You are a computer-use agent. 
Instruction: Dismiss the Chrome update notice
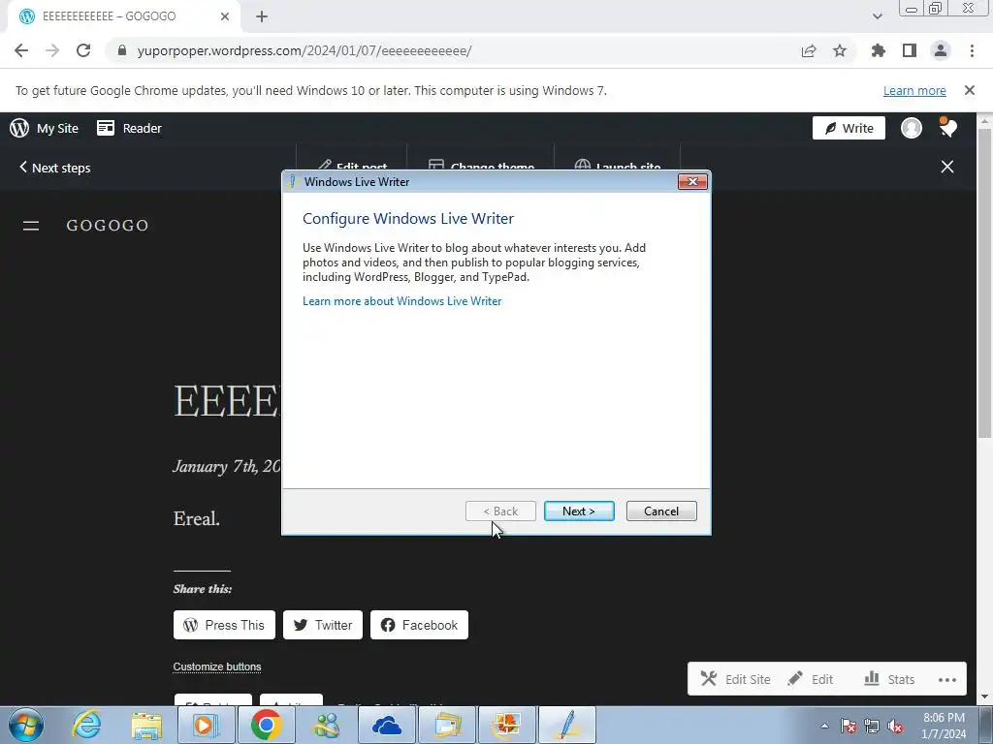click(x=970, y=90)
